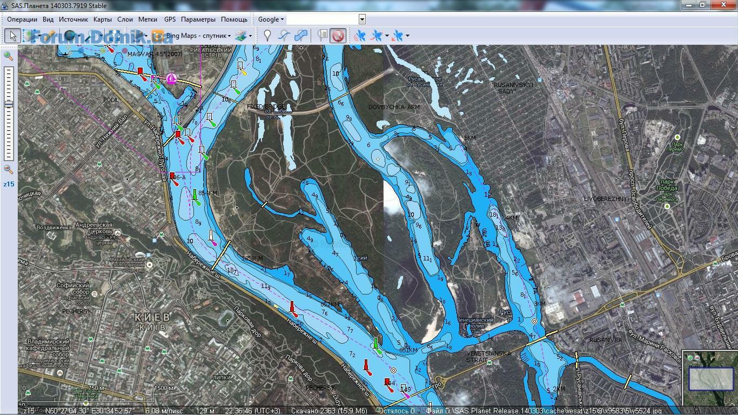Click the Осталось 0 status entry
This screenshot has height=415, width=738.
397,411
